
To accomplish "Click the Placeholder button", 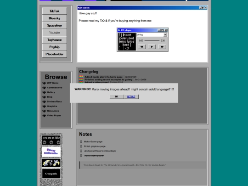I will [x=54, y=54].
